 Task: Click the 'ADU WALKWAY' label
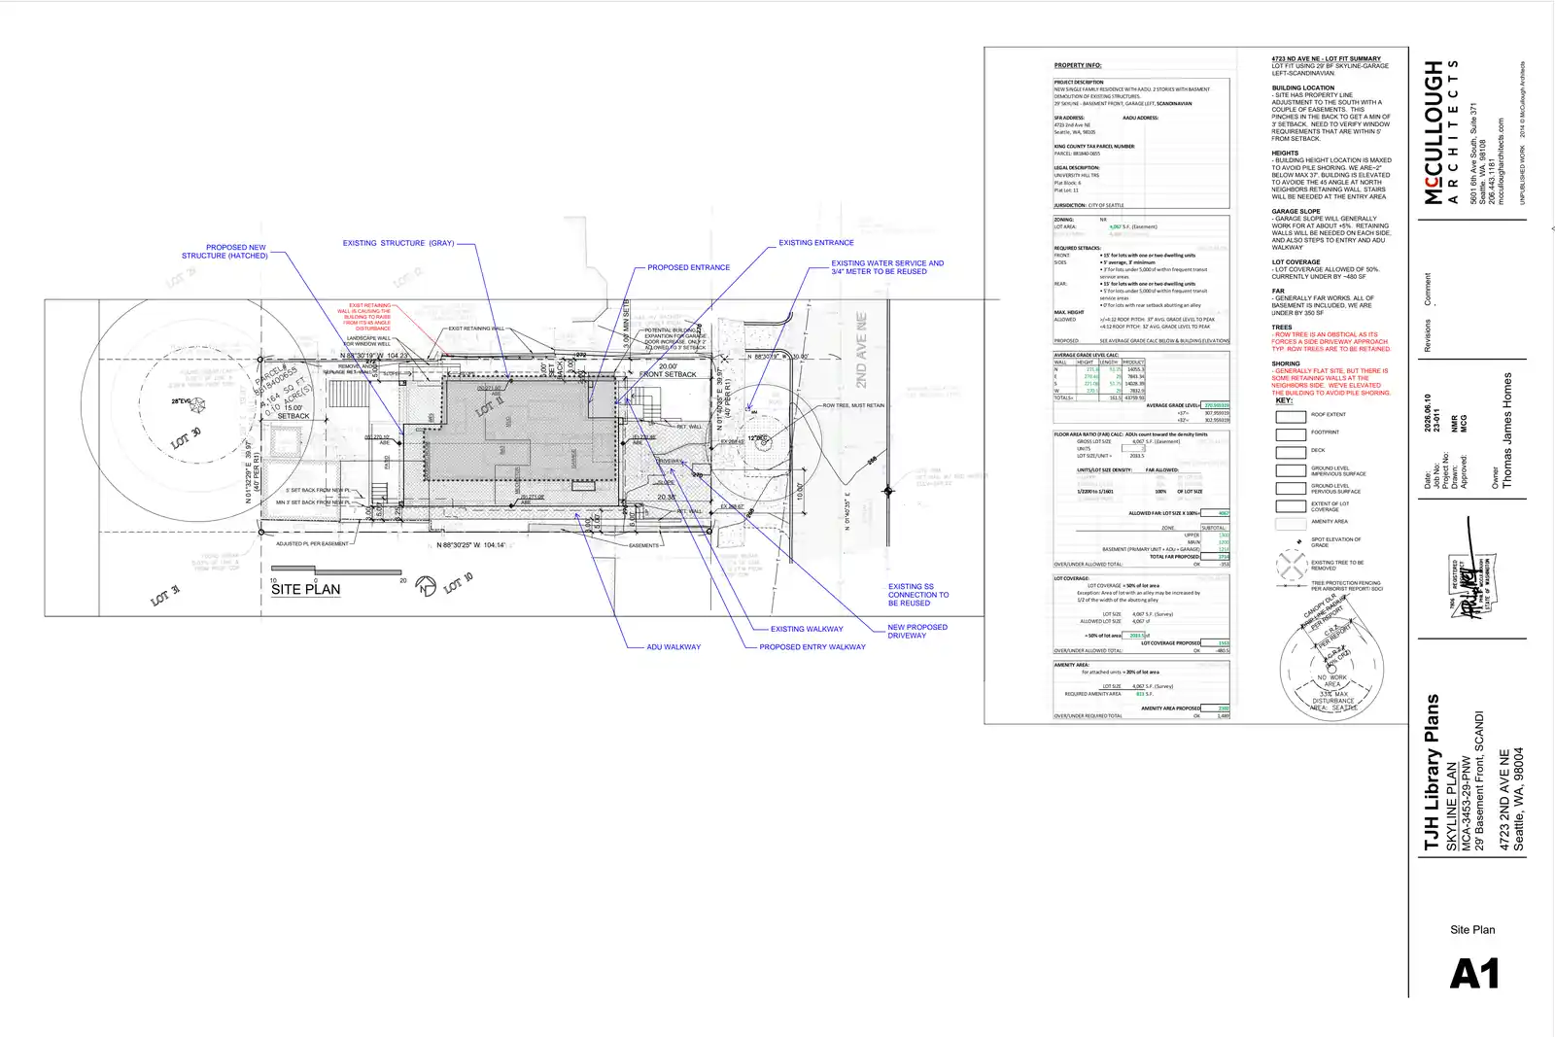(674, 646)
